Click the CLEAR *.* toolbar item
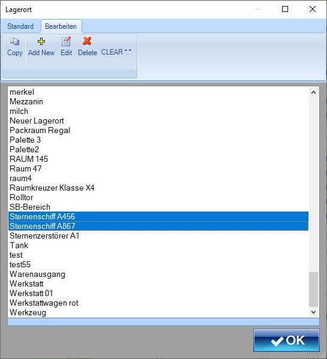Viewport: 327px width, 359px height. [116, 52]
